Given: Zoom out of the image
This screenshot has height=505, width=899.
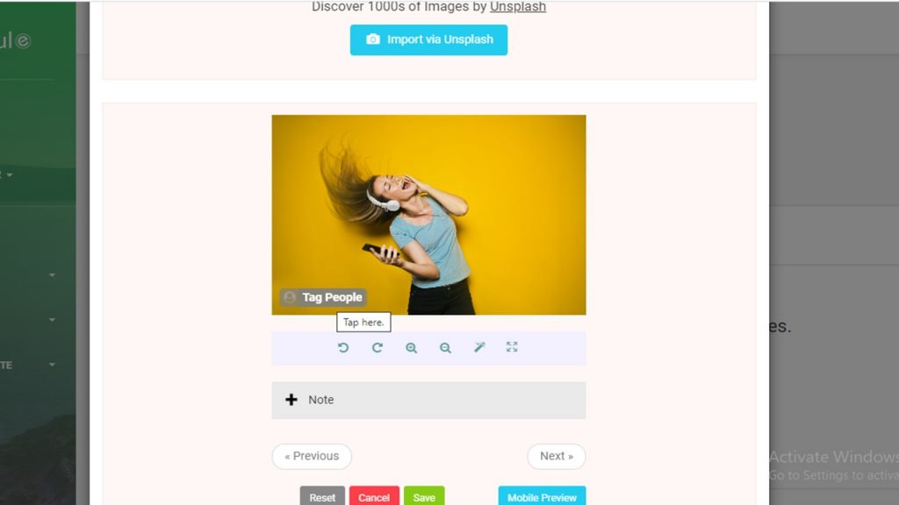Looking at the screenshot, I should coord(445,347).
